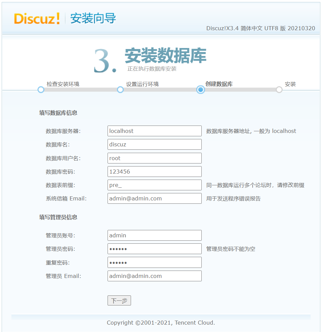The width and height of the screenshot is (322, 332).
Task: Click the 创建数据库 step label
Action: [219, 84]
